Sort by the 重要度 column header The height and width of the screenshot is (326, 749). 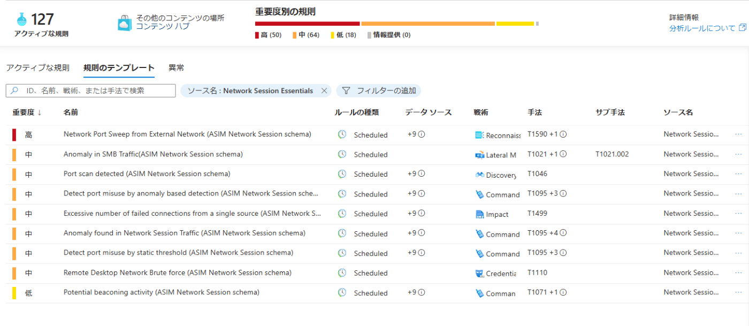27,112
